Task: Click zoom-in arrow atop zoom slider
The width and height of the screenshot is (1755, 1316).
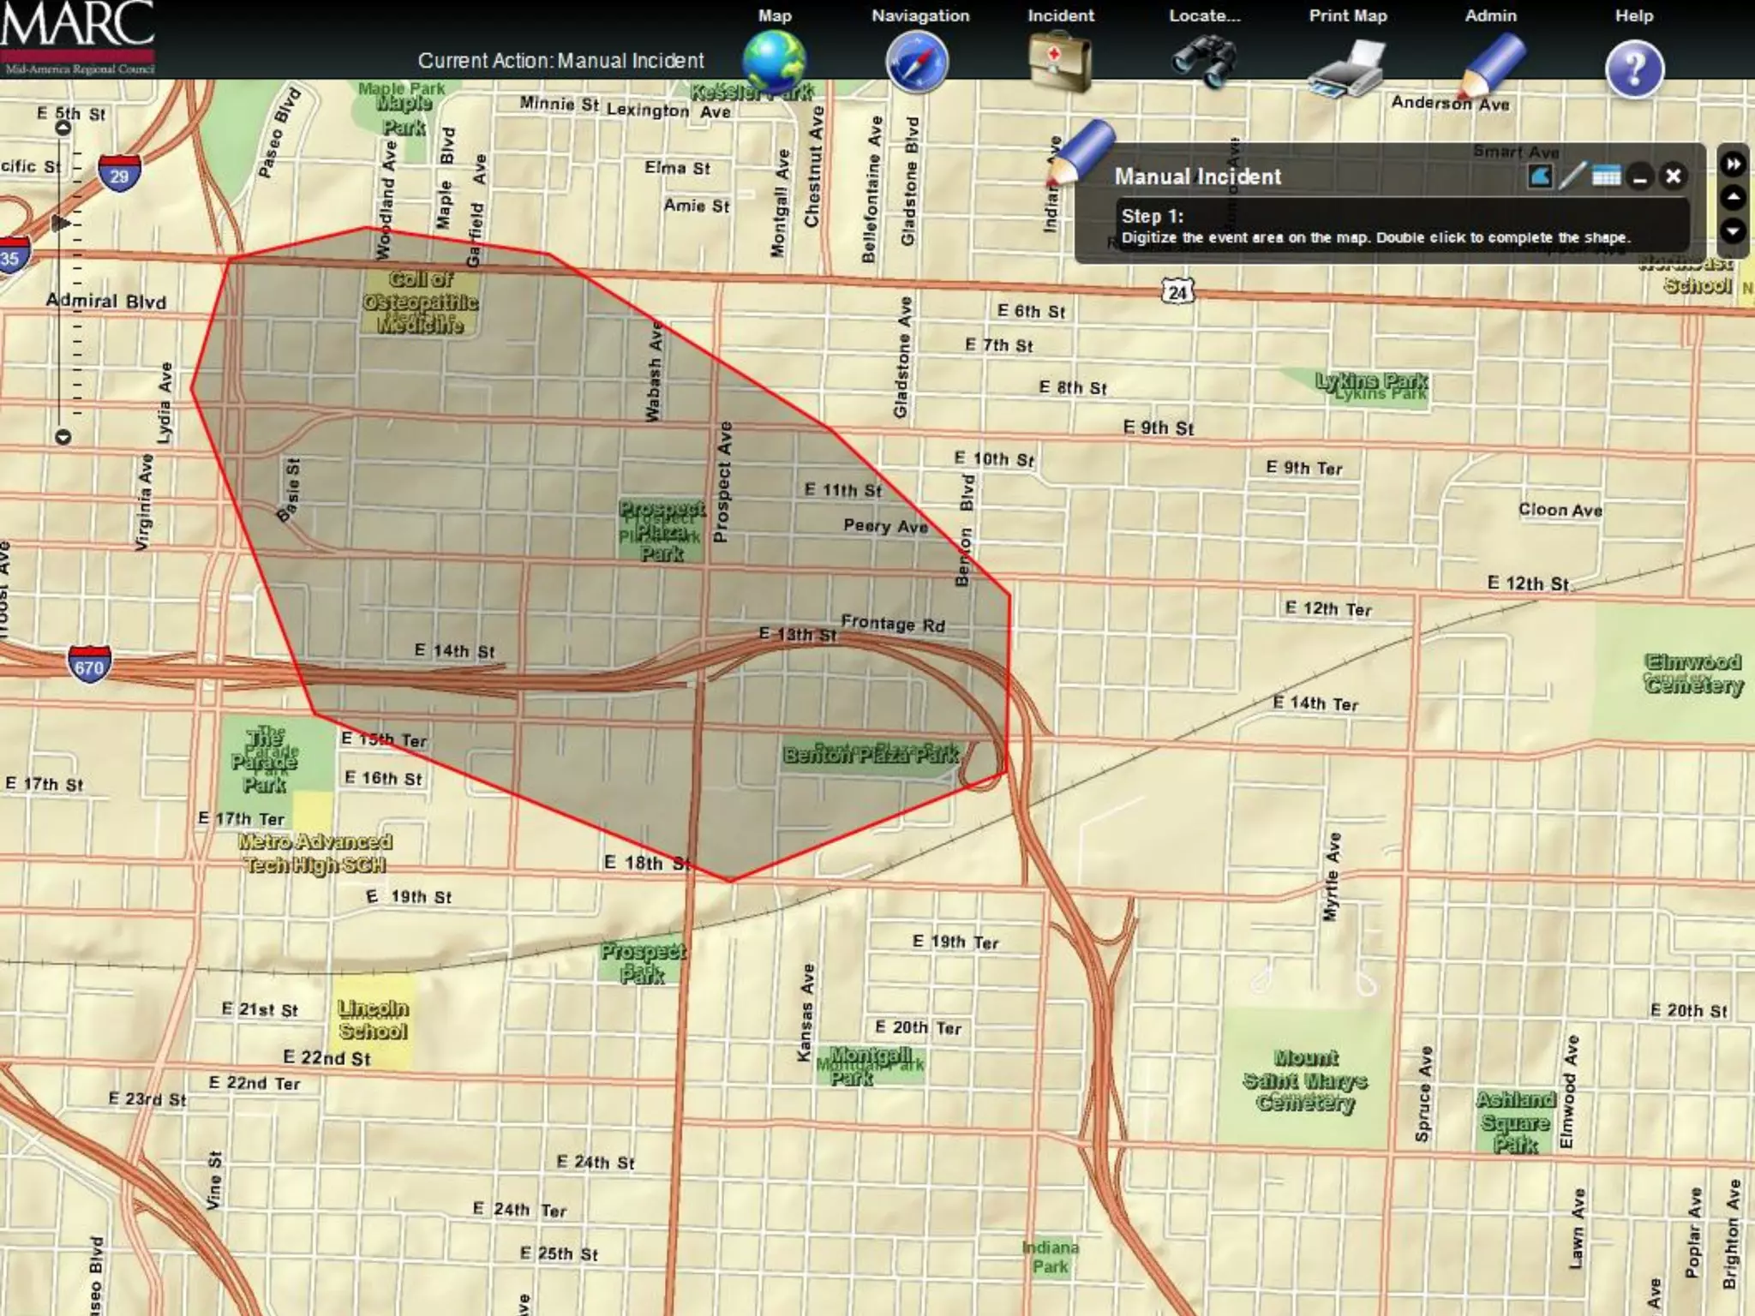Action: point(63,129)
